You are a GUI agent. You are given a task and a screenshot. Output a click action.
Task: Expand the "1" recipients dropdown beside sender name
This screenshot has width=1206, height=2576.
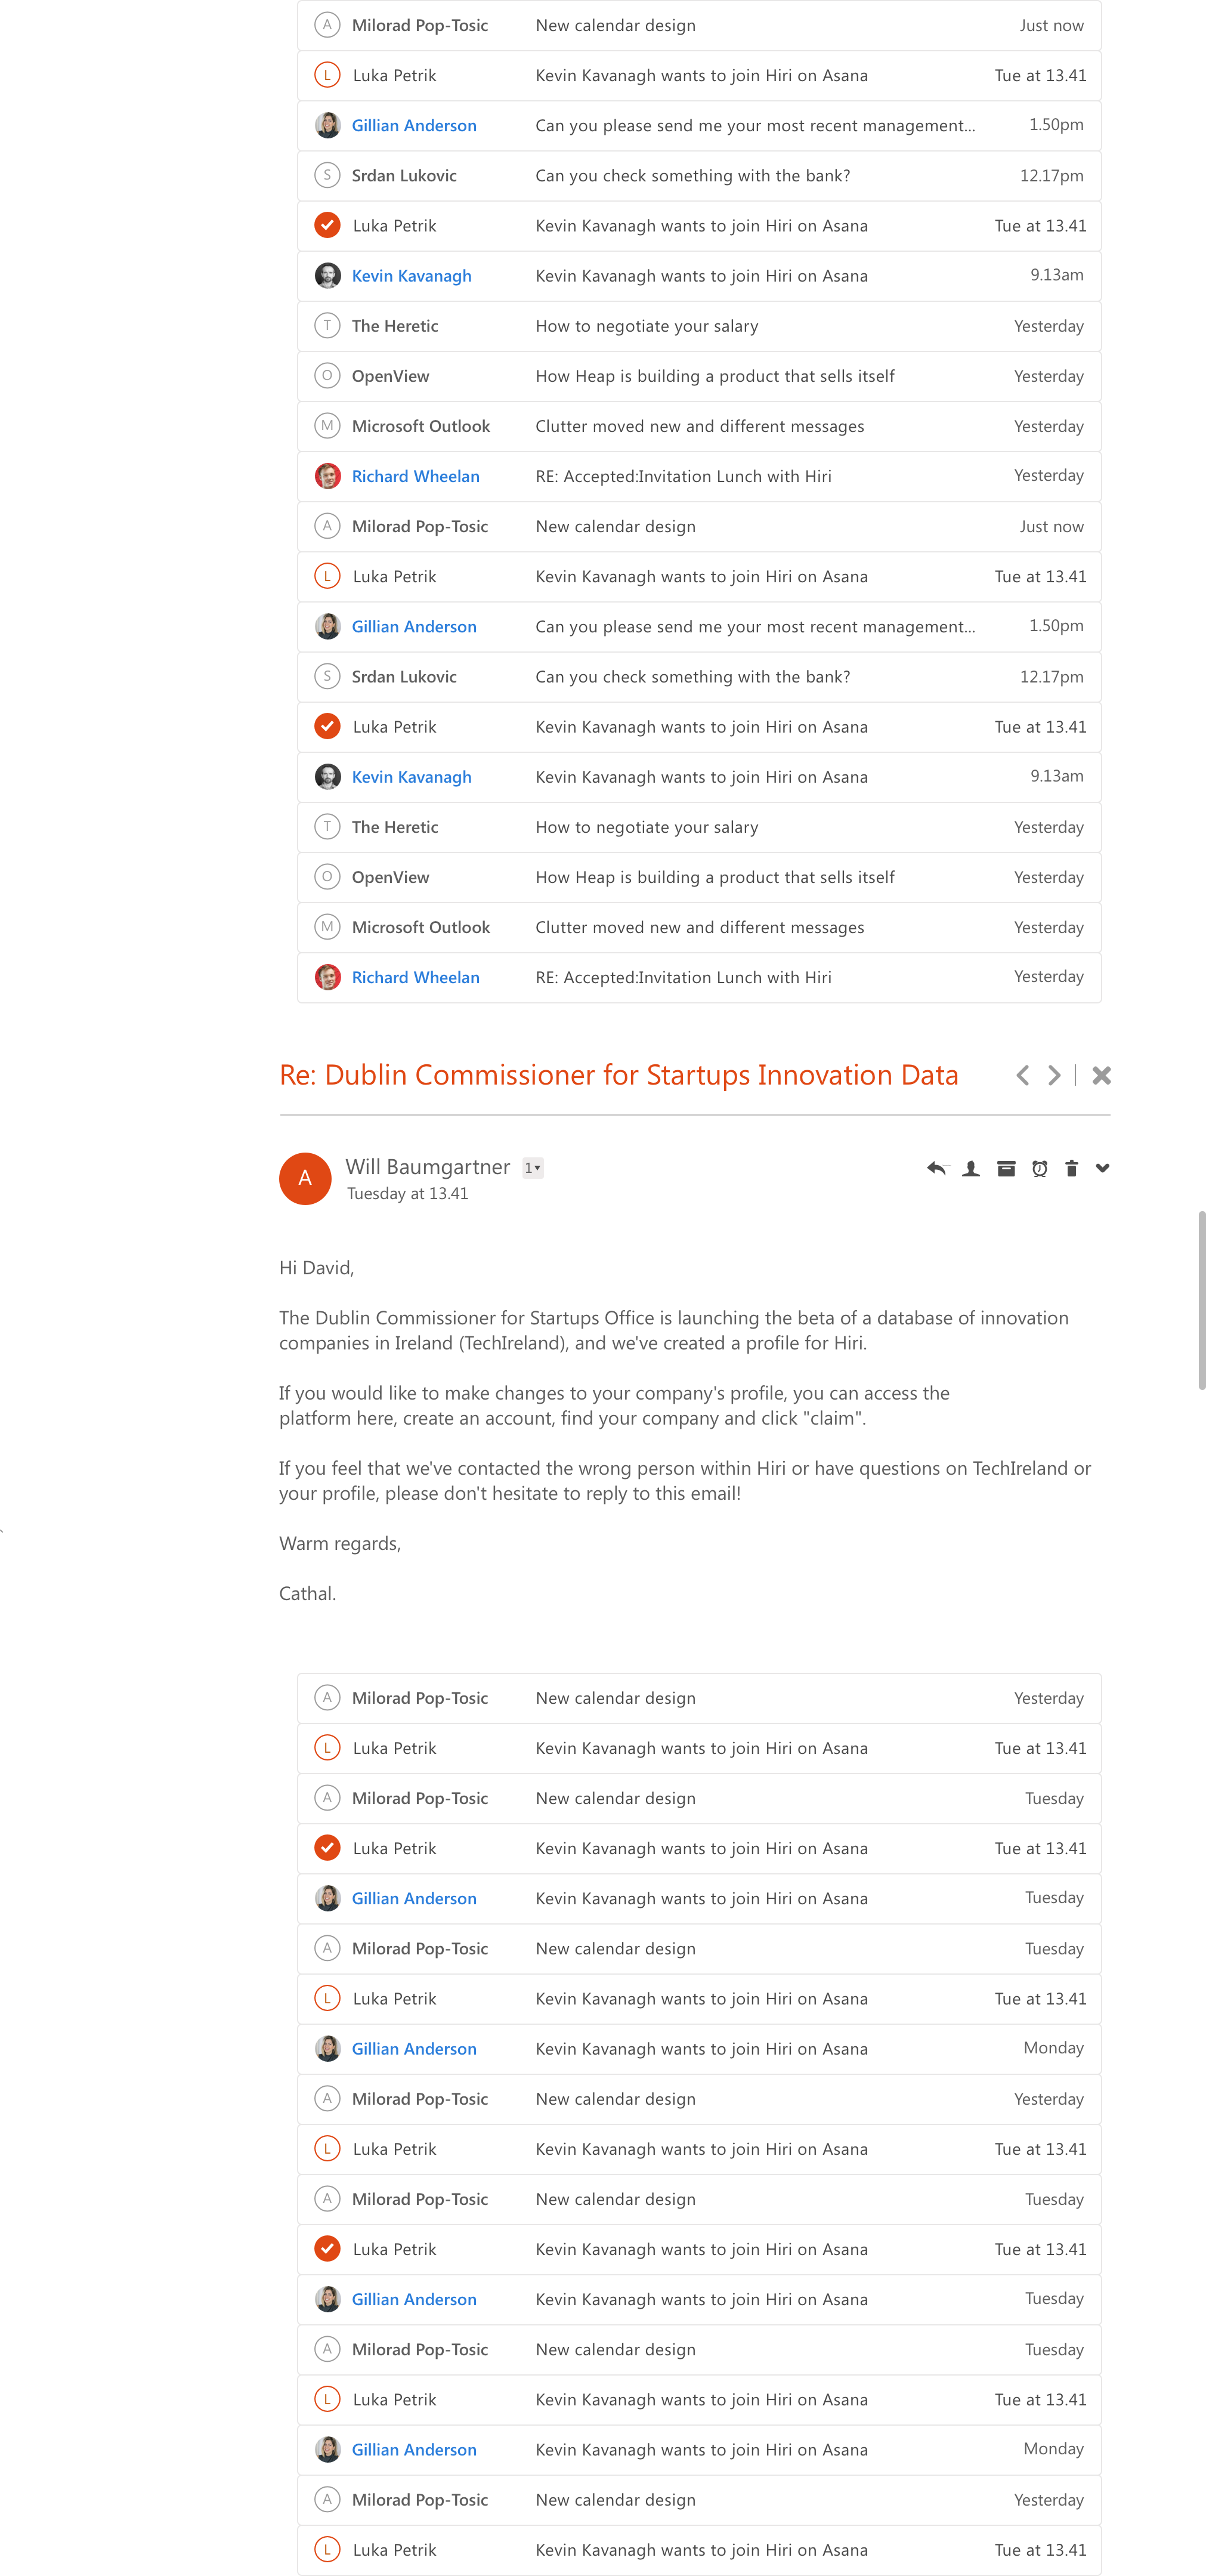click(x=533, y=1168)
